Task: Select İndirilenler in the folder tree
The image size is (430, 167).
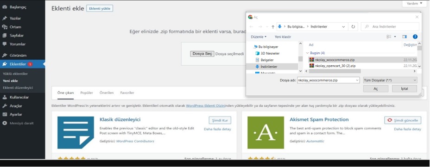Action: pyautogui.click(x=269, y=67)
